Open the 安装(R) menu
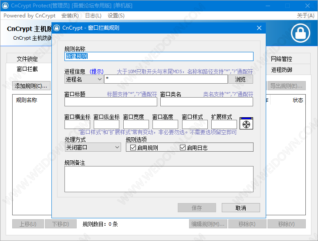The width and height of the screenshot is (318, 241). tap(70, 16)
